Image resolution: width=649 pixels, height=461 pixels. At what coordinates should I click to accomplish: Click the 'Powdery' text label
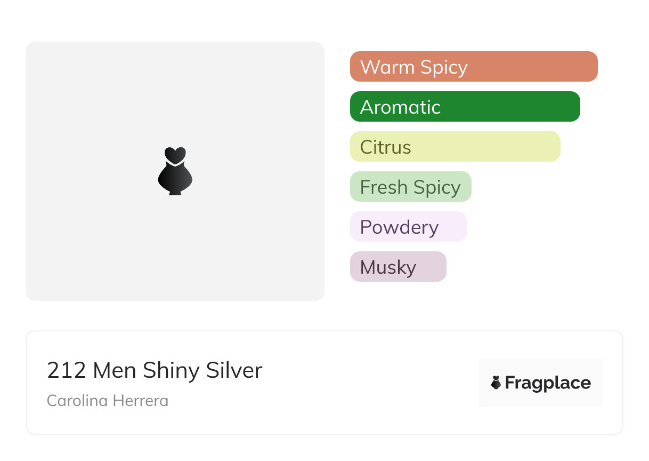point(399,227)
